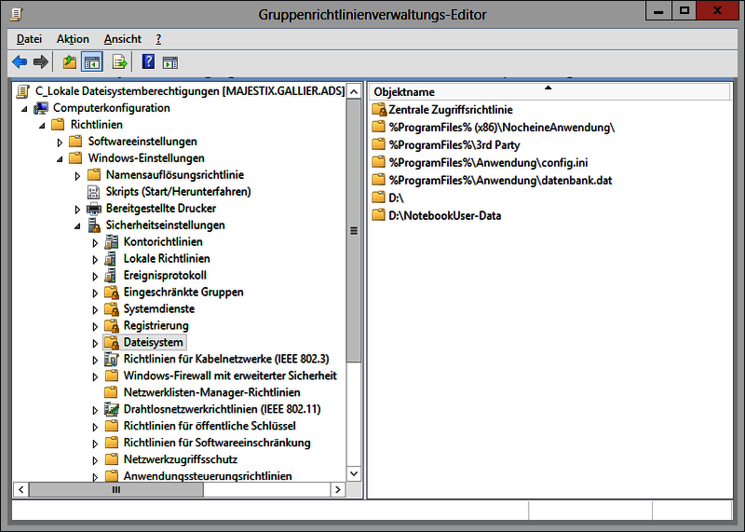Toggle the Show/Hide action pane icon
The image size is (745, 532).
(x=170, y=62)
